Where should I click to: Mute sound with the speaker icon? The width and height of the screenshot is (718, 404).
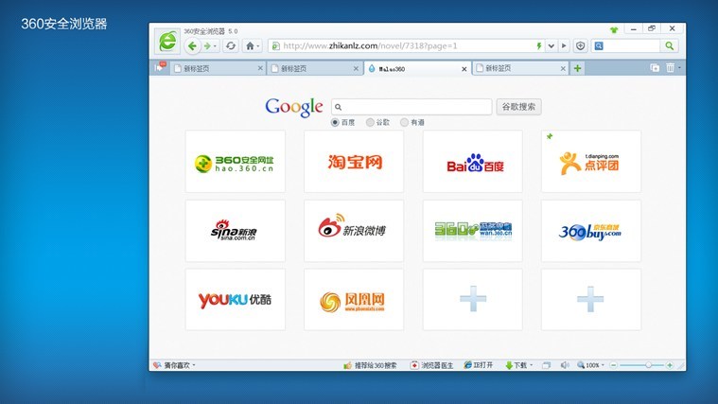tap(565, 365)
